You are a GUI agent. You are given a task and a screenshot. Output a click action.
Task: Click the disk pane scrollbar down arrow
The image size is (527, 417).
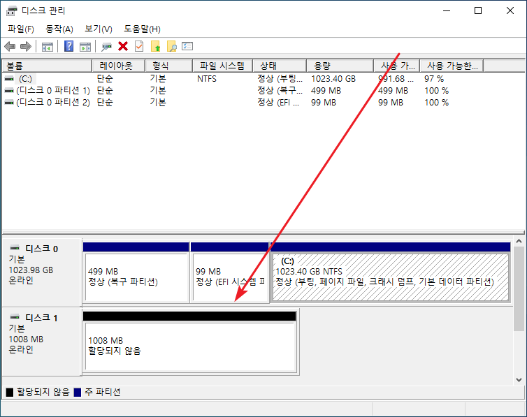[519, 380]
